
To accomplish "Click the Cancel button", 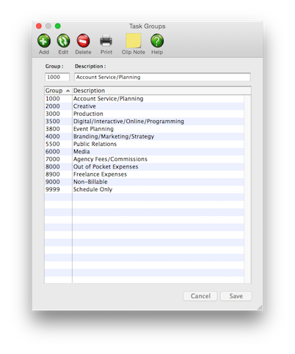I will (200, 296).
